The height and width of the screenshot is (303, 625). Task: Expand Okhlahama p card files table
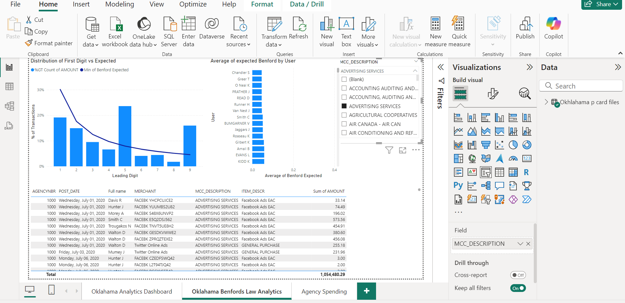546,102
